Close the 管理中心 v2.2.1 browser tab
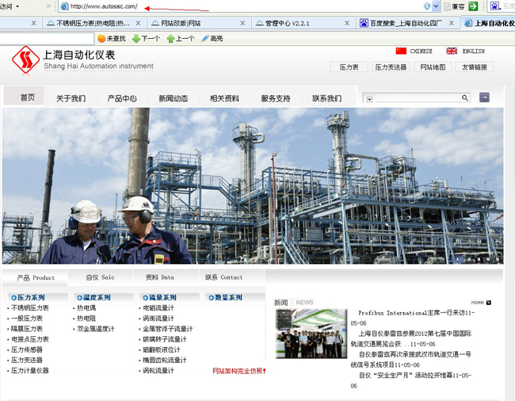 [x=347, y=23]
